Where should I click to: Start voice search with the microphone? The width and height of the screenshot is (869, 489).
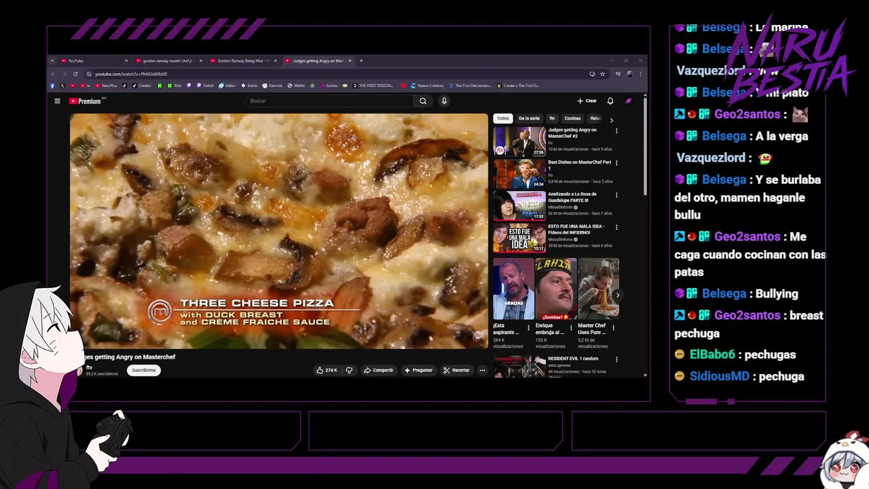(444, 101)
